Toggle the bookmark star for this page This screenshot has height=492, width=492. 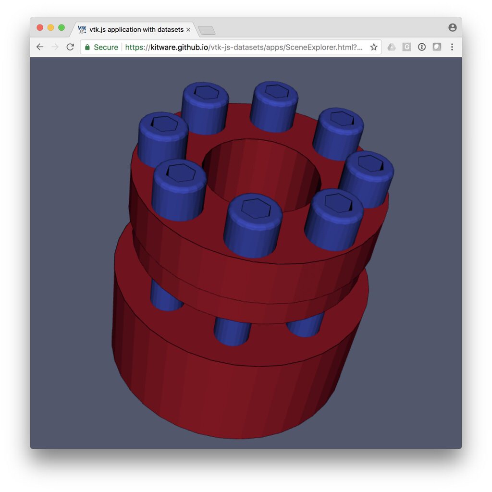coord(374,47)
